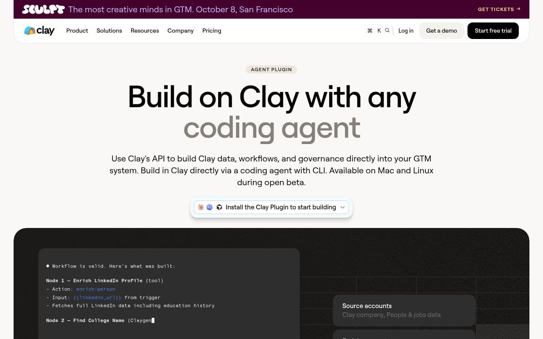Go to the Pricing page

click(x=212, y=31)
